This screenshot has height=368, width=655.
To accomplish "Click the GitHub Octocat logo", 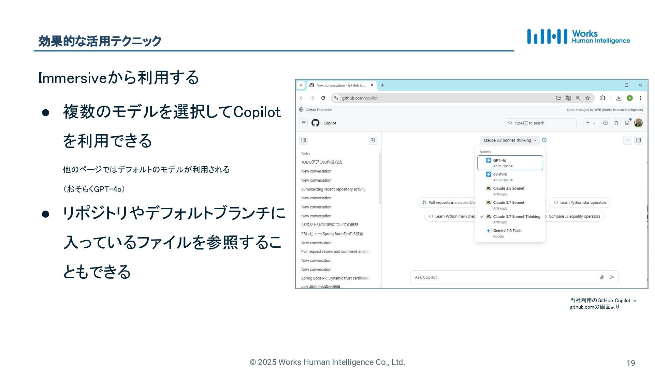I will click(316, 123).
